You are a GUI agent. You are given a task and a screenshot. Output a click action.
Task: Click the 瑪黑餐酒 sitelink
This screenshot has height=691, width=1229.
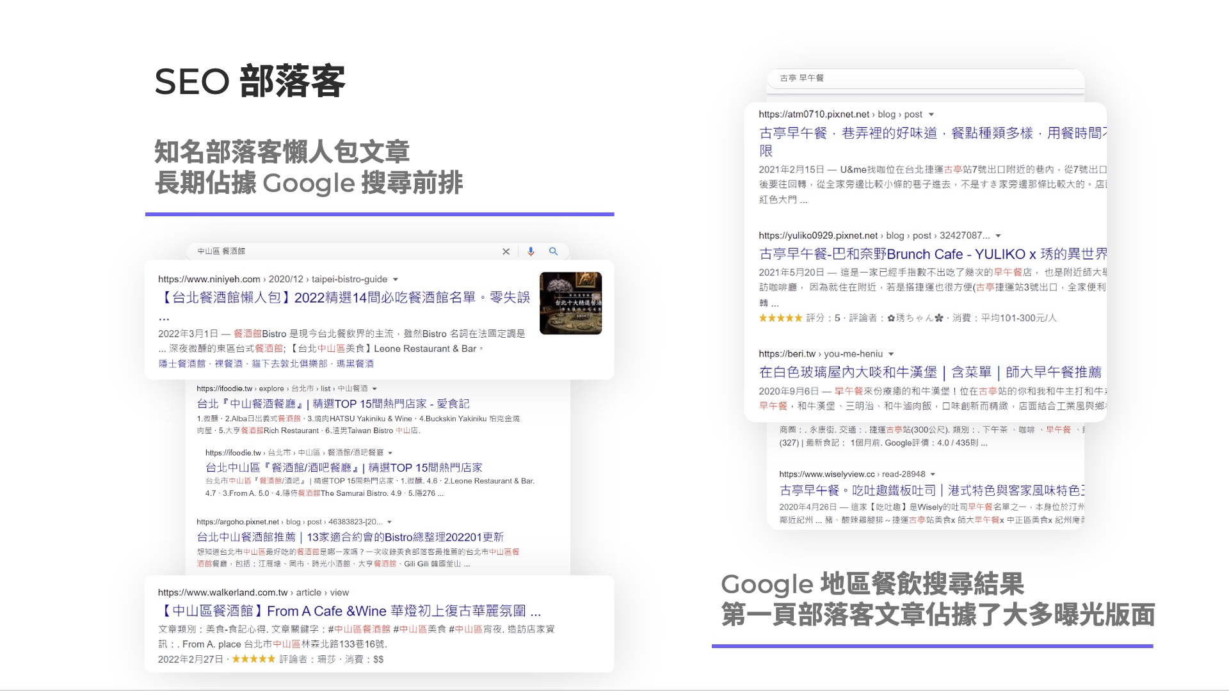pos(355,363)
